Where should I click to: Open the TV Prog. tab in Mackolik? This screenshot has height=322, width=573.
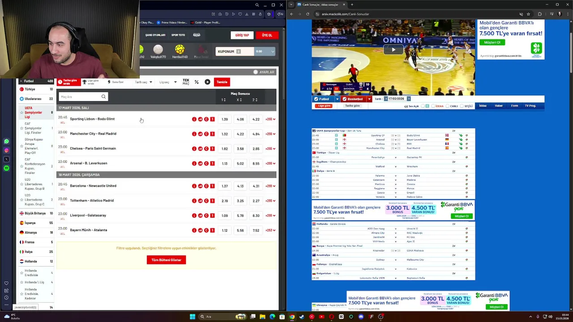pyautogui.click(x=530, y=106)
